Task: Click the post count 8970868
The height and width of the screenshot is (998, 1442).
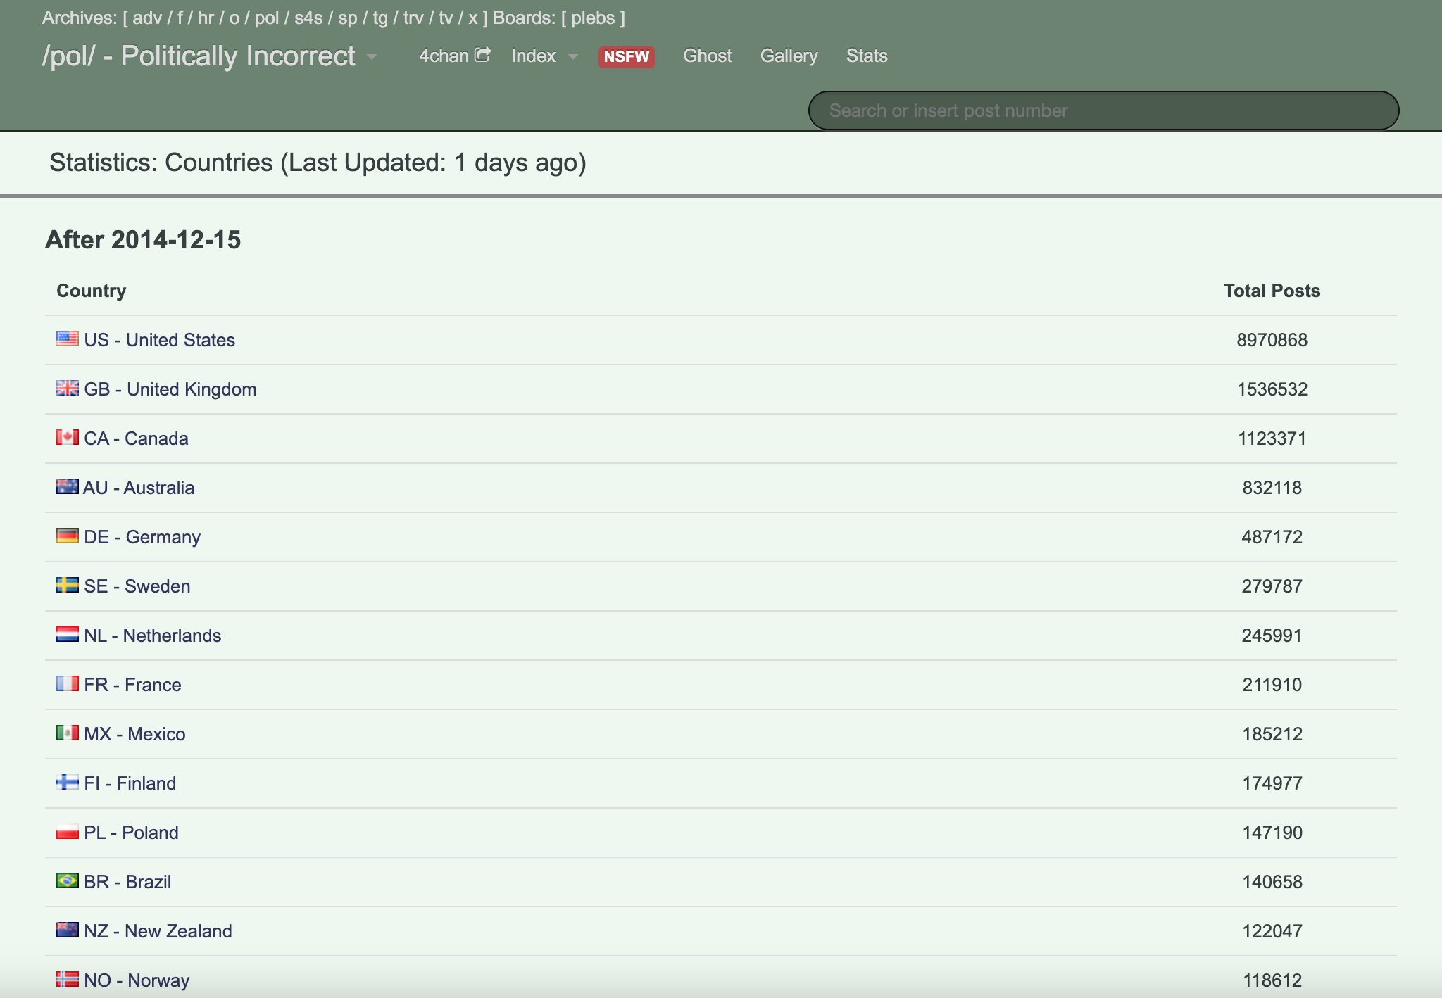Action: (1272, 340)
